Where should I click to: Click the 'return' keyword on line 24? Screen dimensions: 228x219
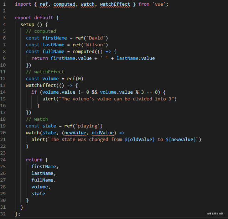pos(34,160)
